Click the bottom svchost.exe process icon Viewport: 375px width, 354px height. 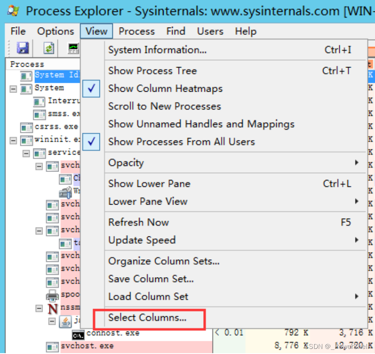click(x=52, y=347)
